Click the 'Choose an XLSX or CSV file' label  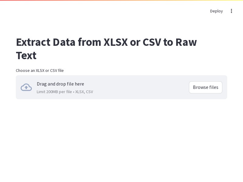[x=40, y=71]
